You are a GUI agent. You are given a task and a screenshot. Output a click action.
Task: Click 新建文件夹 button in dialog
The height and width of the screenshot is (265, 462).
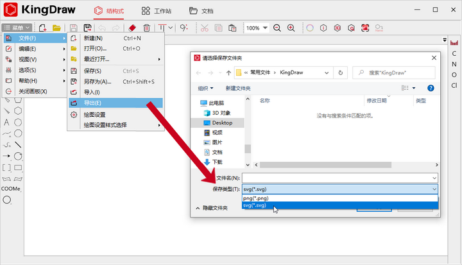pos(238,88)
